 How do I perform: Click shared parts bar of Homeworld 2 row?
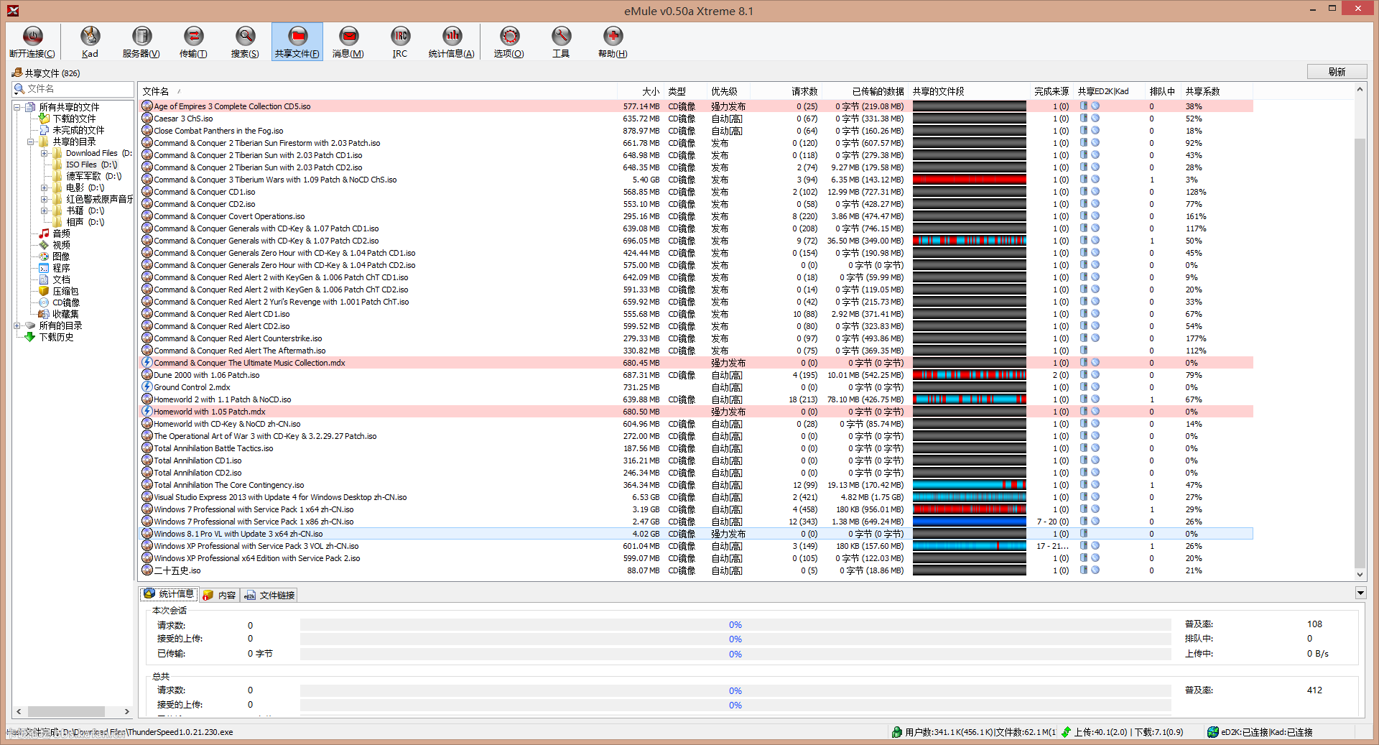(x=969, y=399)
